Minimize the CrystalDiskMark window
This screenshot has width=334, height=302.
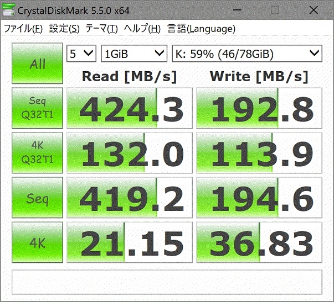[x=237, y=10]
